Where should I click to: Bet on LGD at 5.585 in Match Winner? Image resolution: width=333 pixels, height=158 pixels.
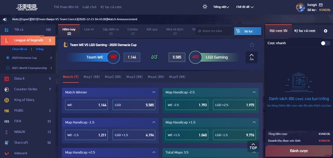pos(134,105)
